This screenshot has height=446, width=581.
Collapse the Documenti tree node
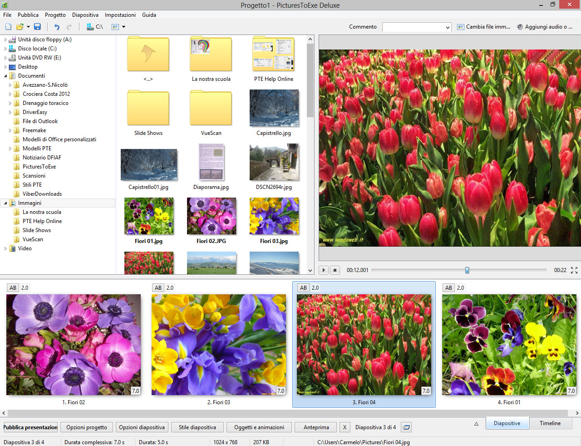tap(5, 76)
